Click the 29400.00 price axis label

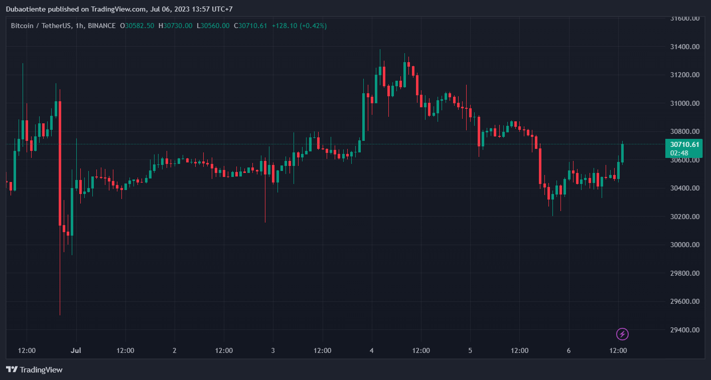coord(685,330)
